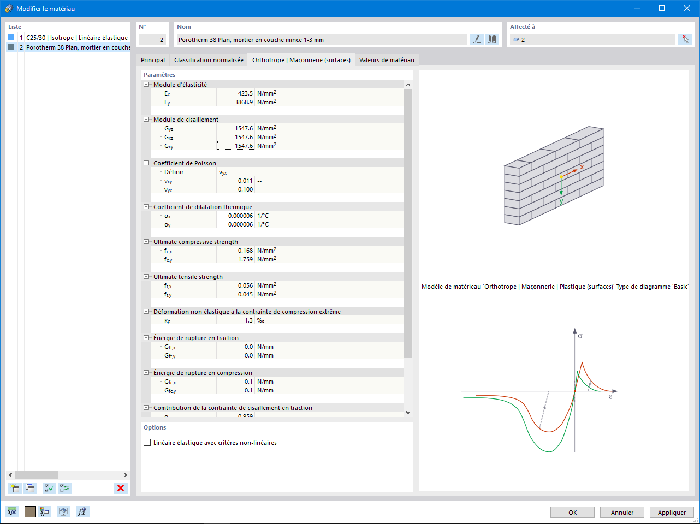The image size is (700, 524).
Task: Click the material list scrollbar left arrow
Action: (10, 475)
